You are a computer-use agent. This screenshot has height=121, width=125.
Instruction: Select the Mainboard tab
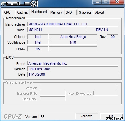point(39,12)
